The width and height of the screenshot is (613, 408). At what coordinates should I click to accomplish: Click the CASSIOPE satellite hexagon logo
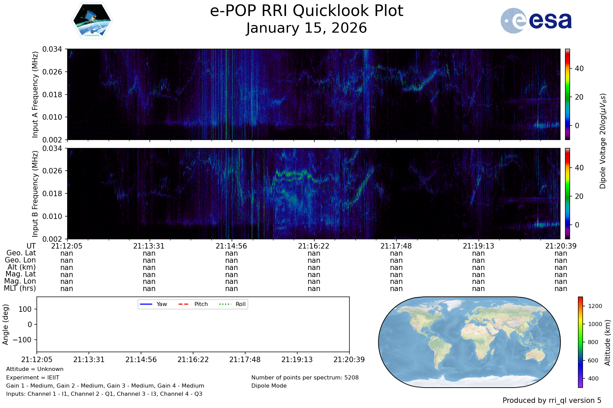pos(92,21)
